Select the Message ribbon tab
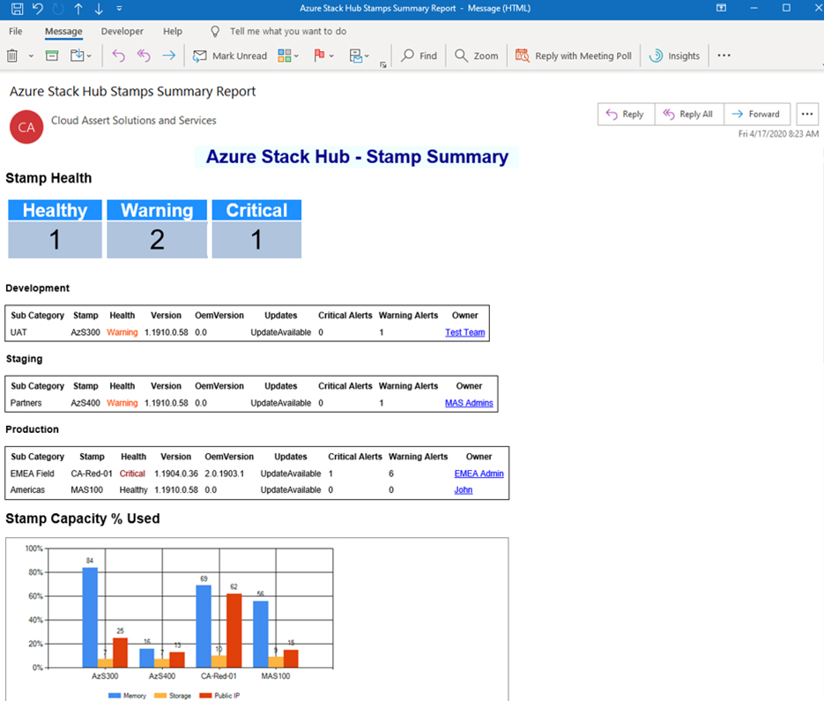The image size is (824, 701). (x=63, y=32)
